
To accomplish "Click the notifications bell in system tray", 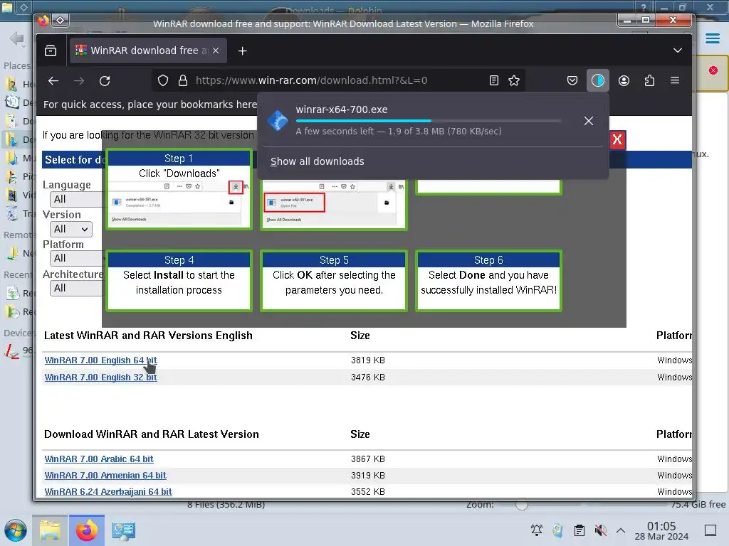I will (x=537, y=530).
